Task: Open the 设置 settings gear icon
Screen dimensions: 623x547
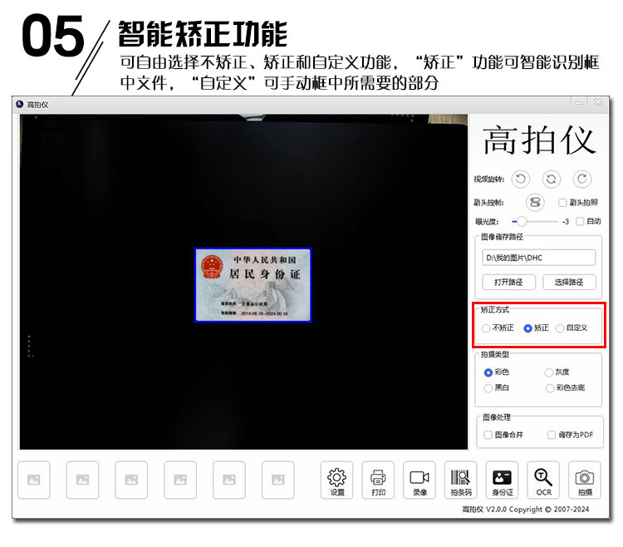Action: [336, 480]
